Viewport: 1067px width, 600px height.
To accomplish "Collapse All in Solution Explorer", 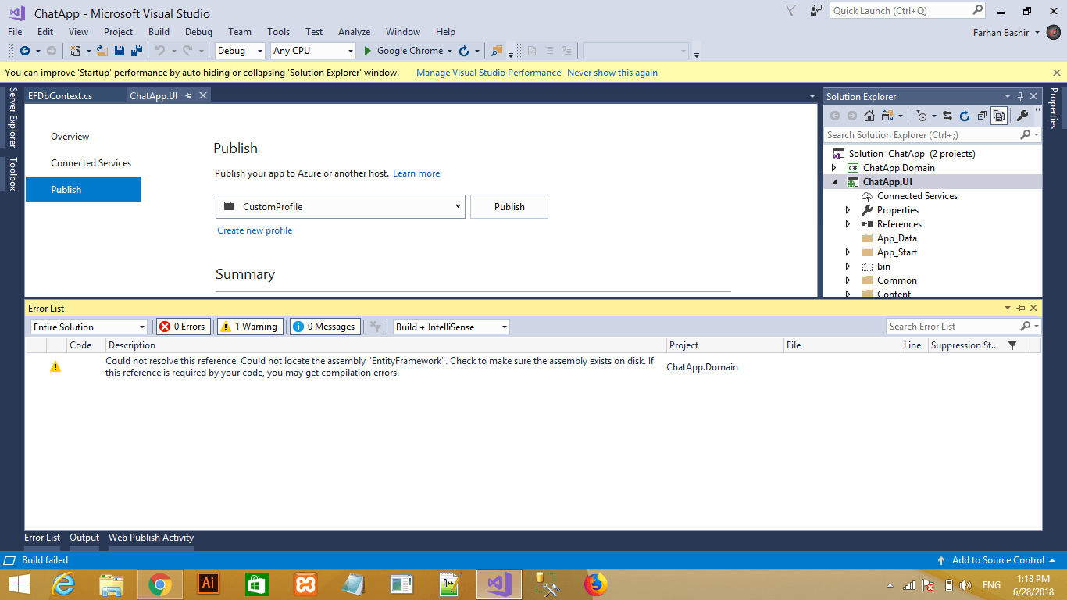I will tap(982, 116).
